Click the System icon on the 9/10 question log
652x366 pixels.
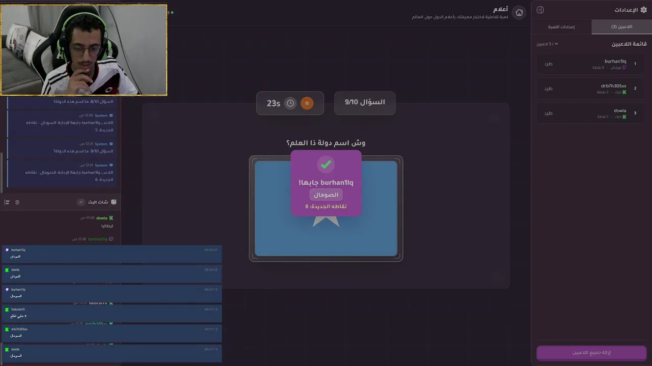pos(112,144)
